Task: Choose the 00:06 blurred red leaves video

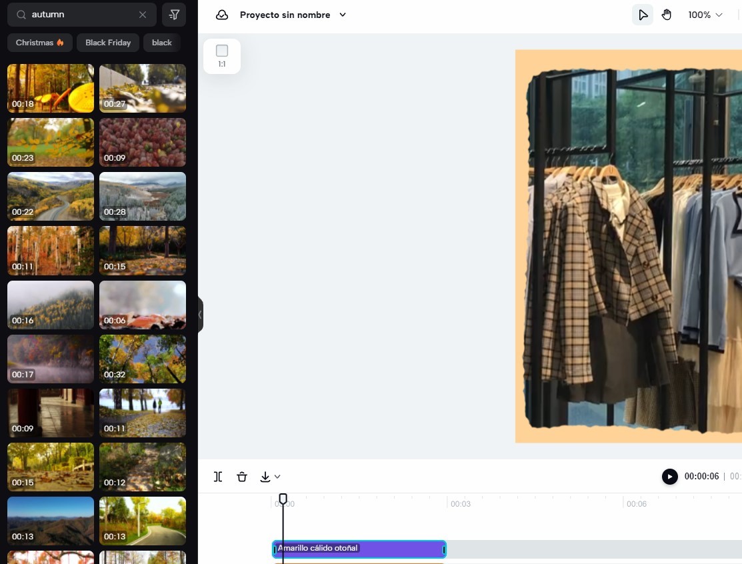Action: click(143, 305)
